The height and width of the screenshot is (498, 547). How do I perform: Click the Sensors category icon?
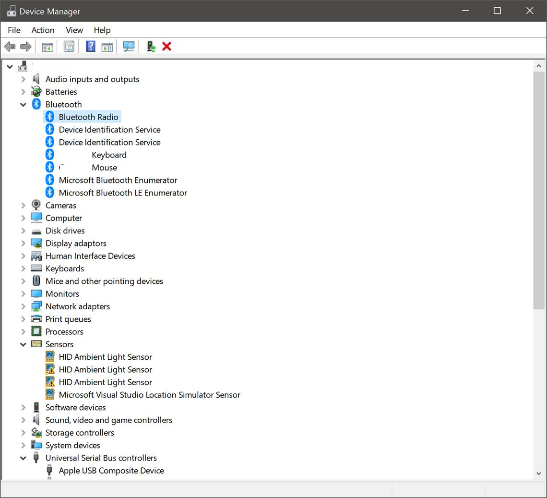(36, 344)
